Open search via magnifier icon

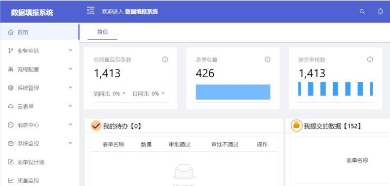pos(362,11)
